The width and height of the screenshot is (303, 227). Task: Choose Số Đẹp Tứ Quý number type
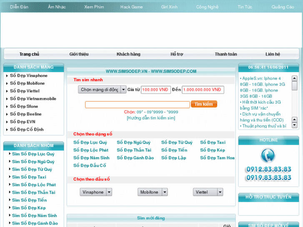tap(177, 142)
